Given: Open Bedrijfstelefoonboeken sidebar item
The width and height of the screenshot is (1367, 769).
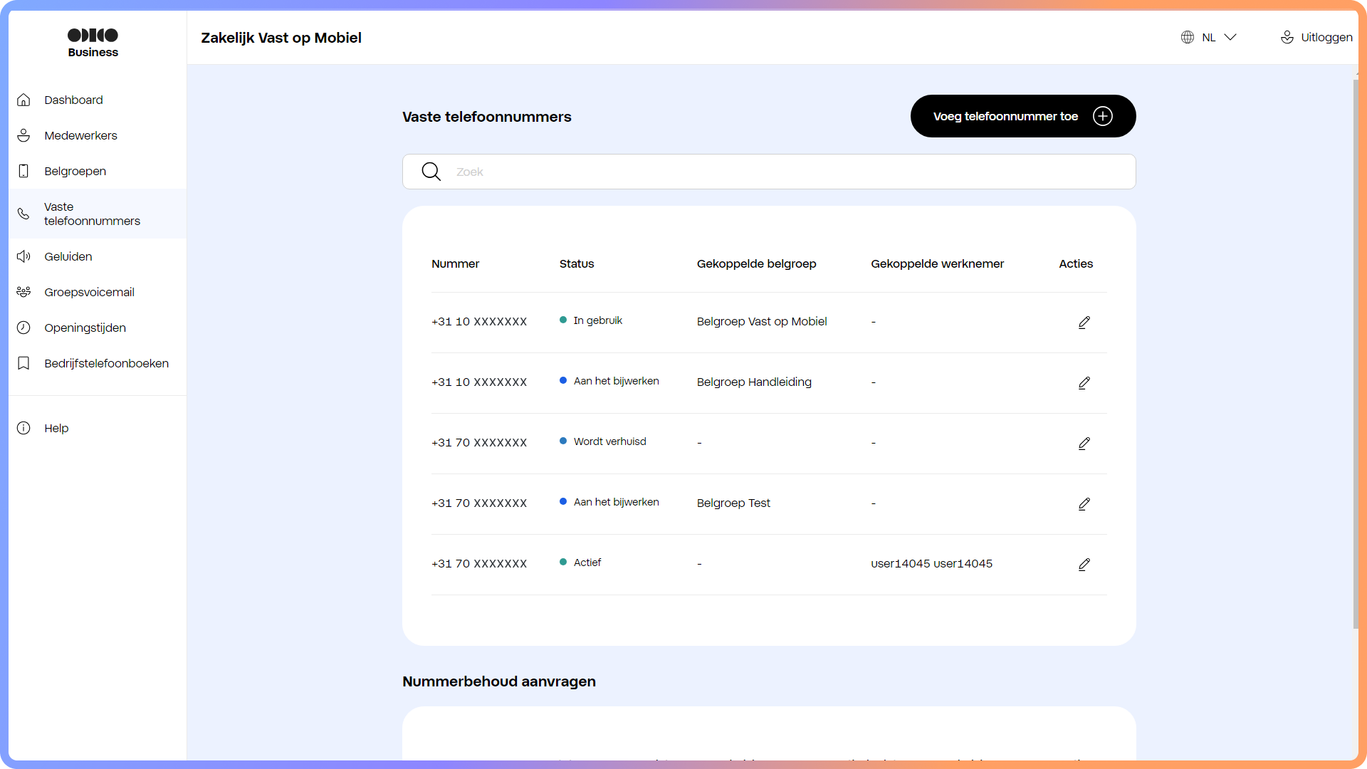Looking at the screenshot, I should pyautogui.click(x=106, y=363).
